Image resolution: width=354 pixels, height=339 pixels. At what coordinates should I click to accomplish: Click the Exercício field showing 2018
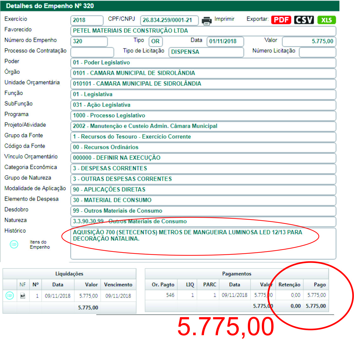click(87, 20)
